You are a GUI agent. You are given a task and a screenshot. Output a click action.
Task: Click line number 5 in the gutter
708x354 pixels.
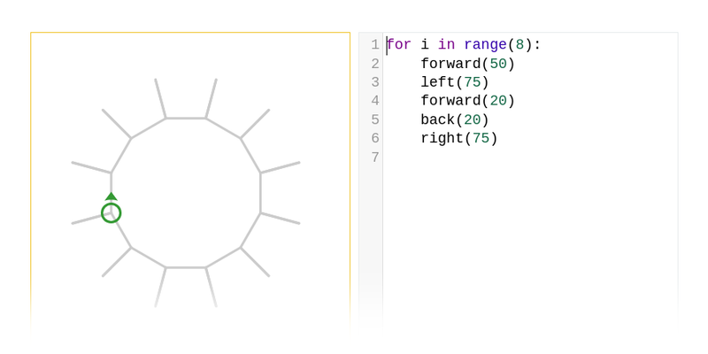375,119
